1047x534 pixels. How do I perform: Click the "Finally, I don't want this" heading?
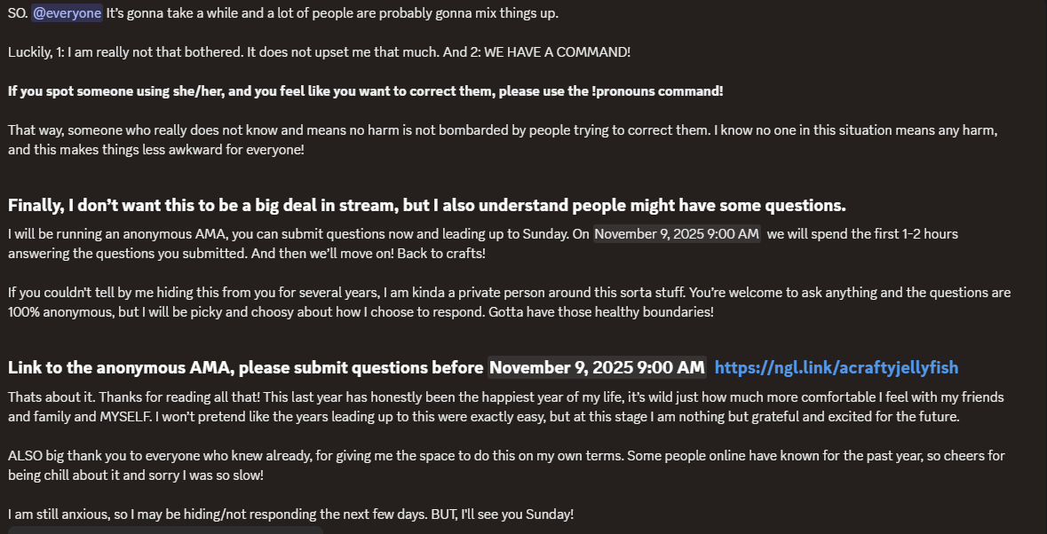(x=426, y=205)
